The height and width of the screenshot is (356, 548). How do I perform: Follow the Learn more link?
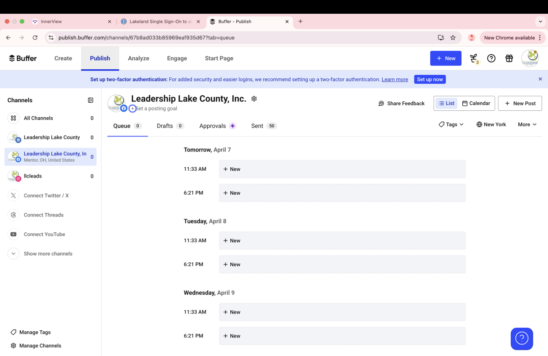tap(395, 79)
